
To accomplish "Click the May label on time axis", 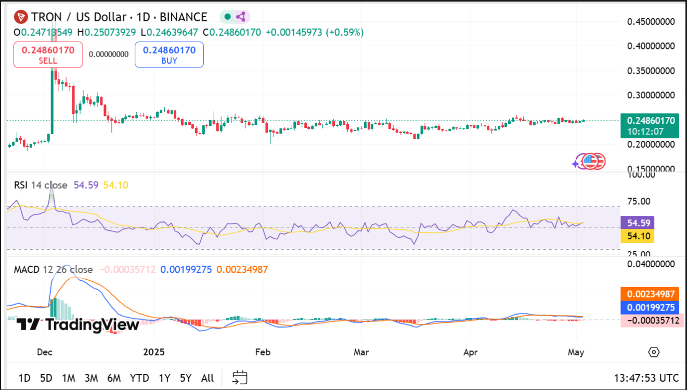I will click(576, 352).
